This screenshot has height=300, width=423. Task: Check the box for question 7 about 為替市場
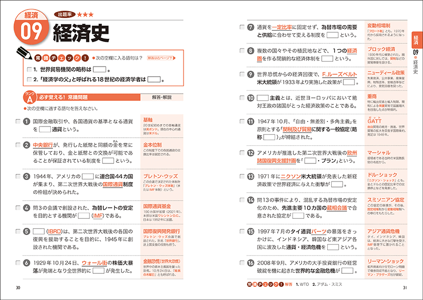point(242,27)
